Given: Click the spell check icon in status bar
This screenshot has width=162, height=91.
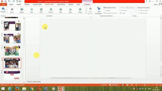Looking at the screenshot, I should pyautogui.click(x=12, y=85).
